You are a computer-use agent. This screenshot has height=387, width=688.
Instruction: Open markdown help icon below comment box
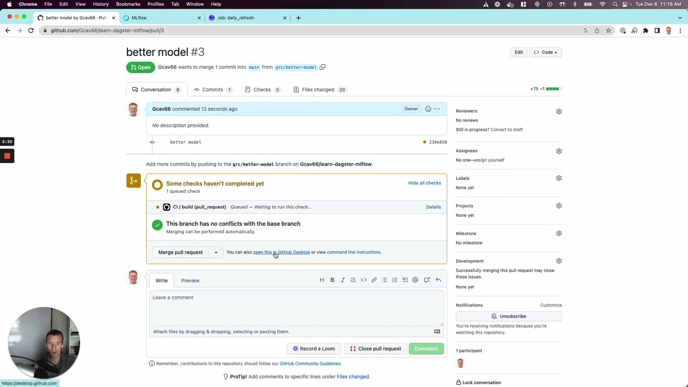pos(437,332)
